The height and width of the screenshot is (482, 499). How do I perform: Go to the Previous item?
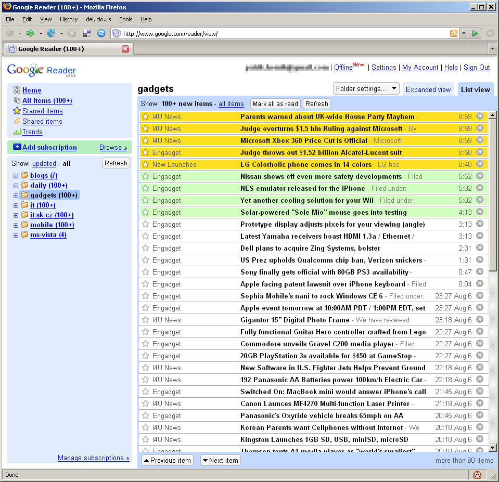tap(168, 460)
